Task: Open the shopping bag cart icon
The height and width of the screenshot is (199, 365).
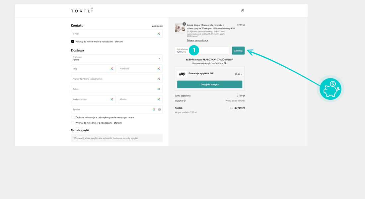Action: click(243, 11)
